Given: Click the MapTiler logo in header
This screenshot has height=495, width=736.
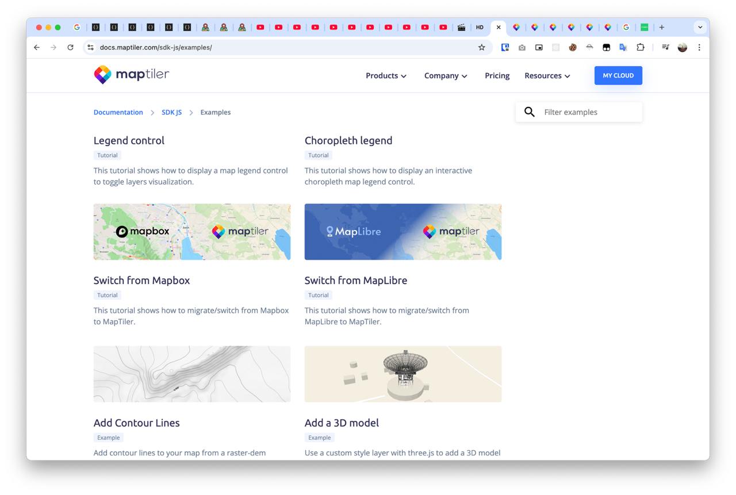Looking at the screenshot, I should click(x=131, y=75).
